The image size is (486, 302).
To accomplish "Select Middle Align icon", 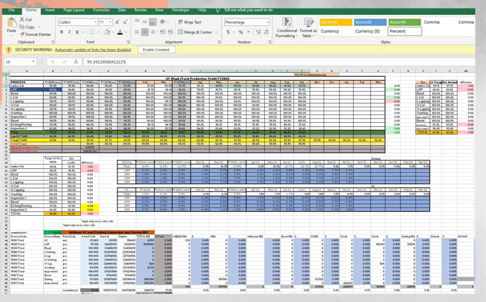I will click(x=145, y=22).
